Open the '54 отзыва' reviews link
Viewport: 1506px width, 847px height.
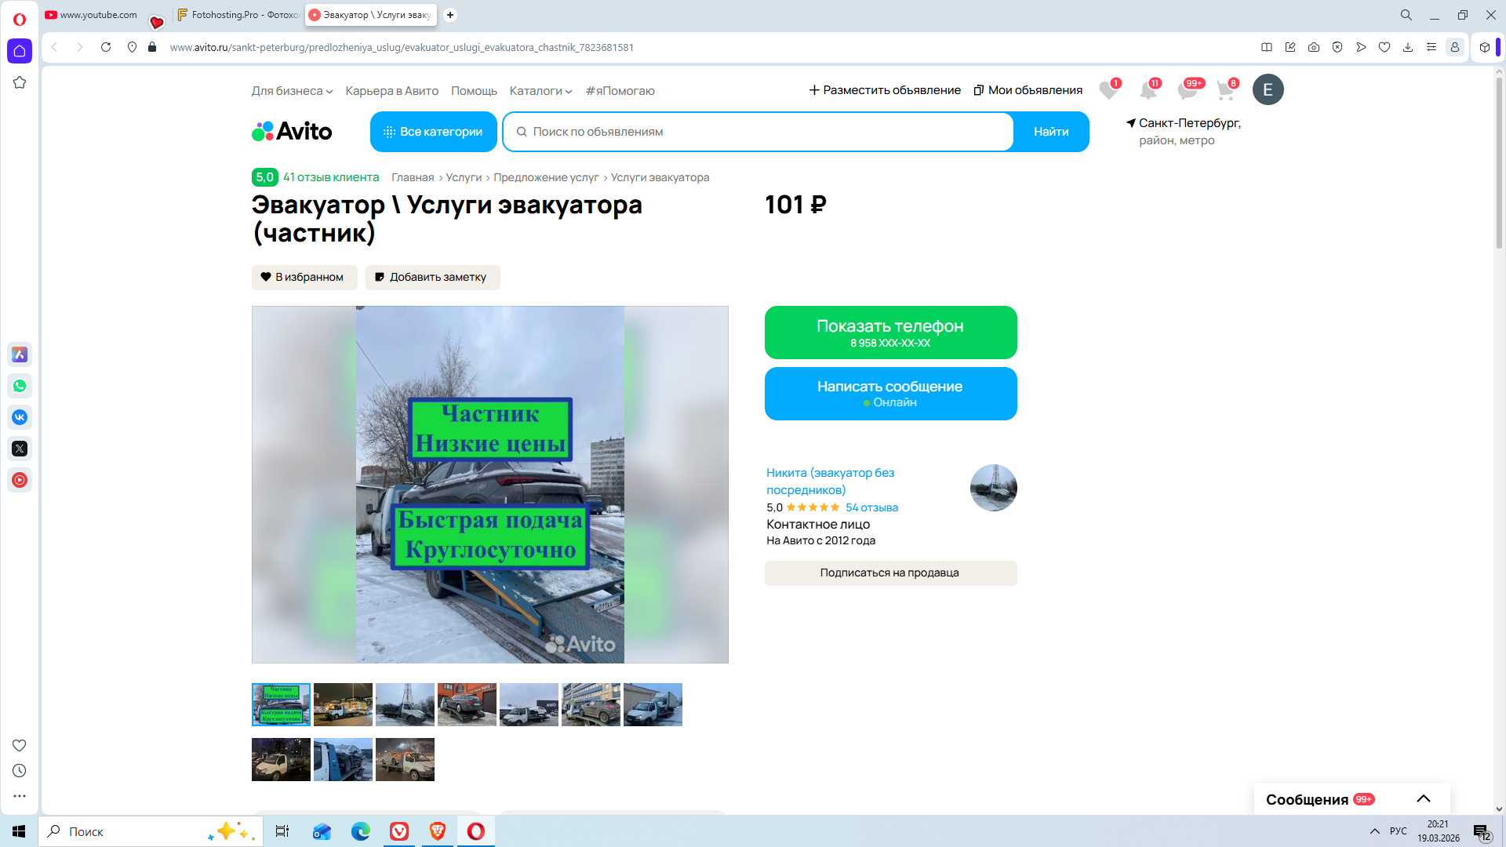(x=871, y=507)
